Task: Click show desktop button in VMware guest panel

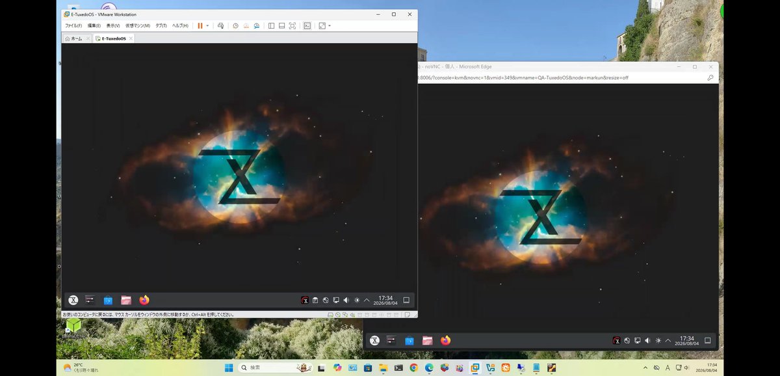Action: point(406,300)
